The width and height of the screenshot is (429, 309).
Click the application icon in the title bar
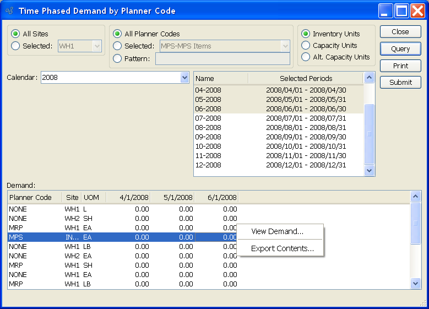coord(9,10)
